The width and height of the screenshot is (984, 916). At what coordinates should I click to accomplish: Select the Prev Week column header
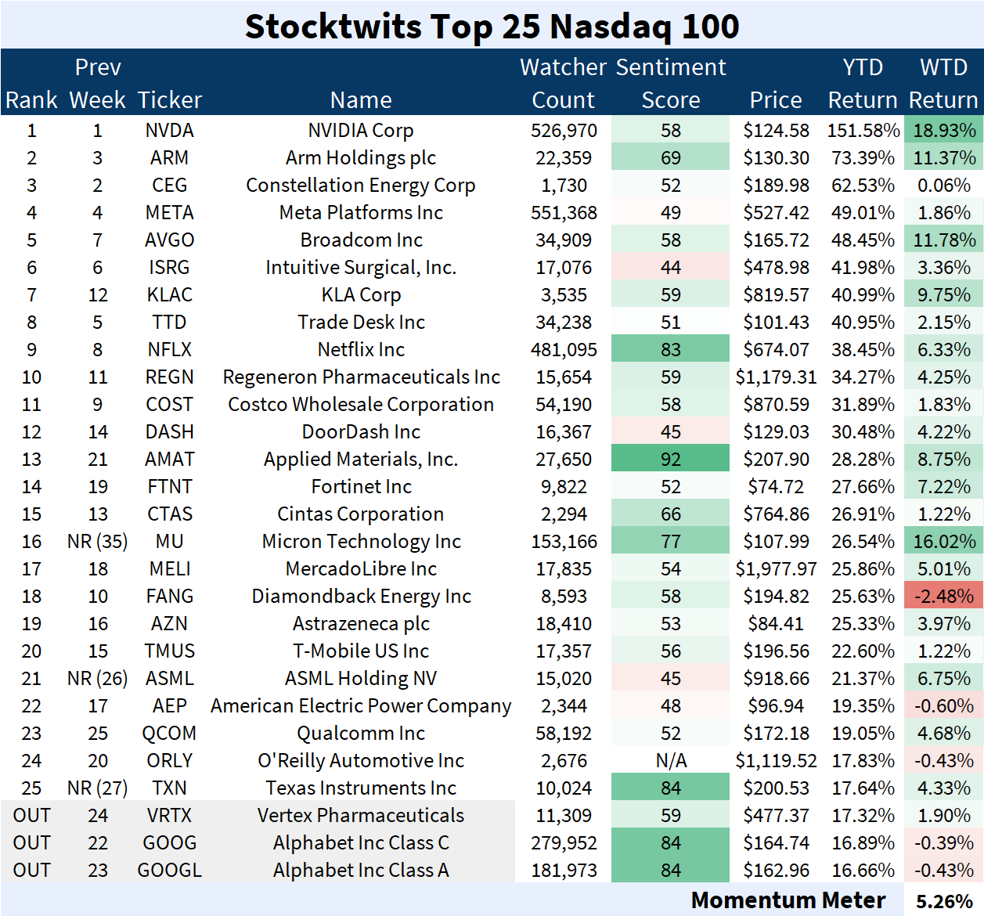[98, 83]
